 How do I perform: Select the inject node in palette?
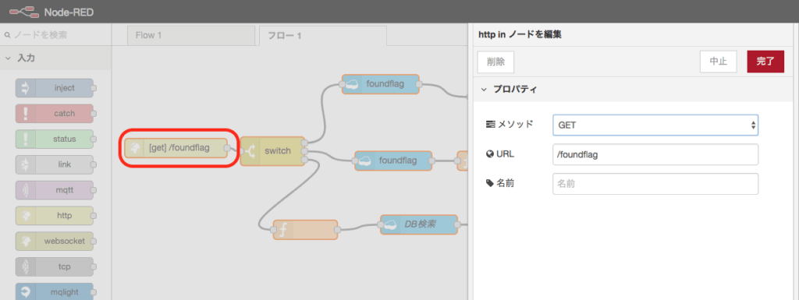click(x=55, y=88)
